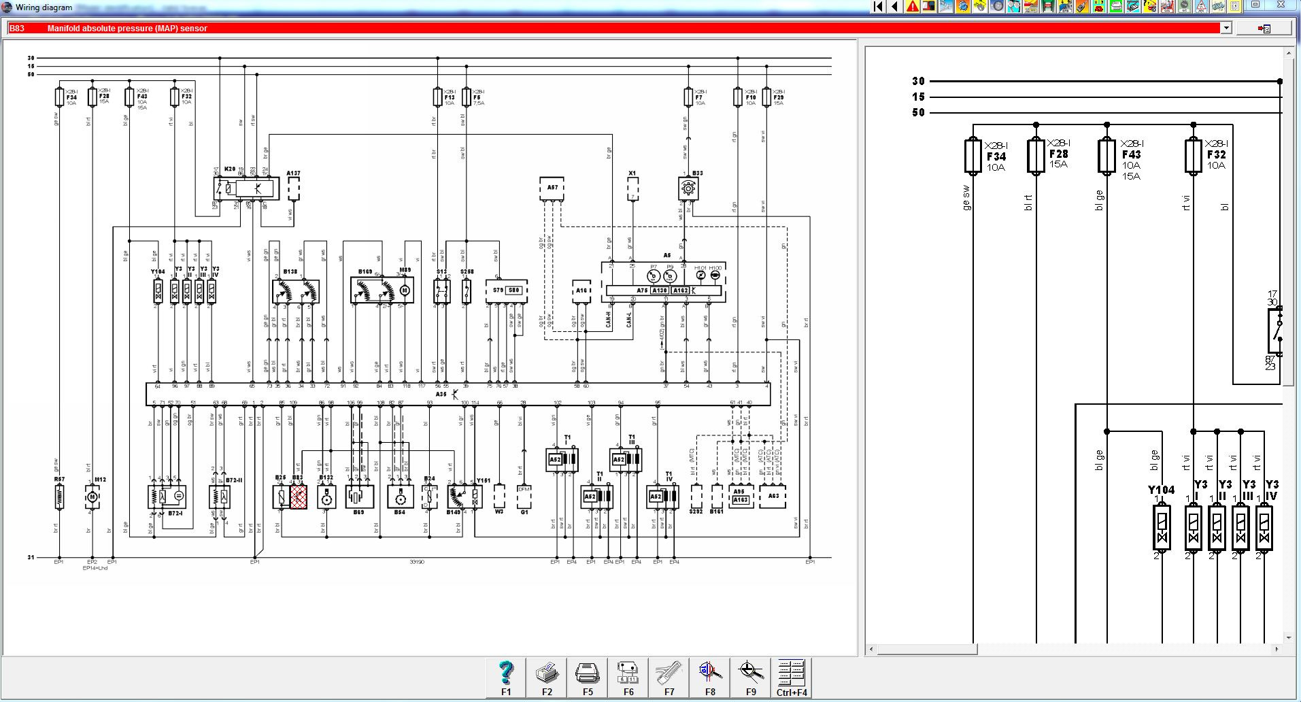1301x702 pixels.
Task: Select the B138 pedal sensor component
Action: click(295, 291)
